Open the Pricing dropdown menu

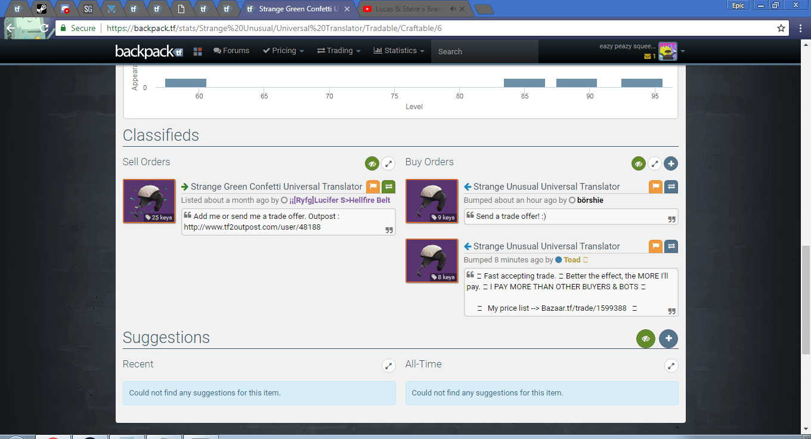click(283, 51)
